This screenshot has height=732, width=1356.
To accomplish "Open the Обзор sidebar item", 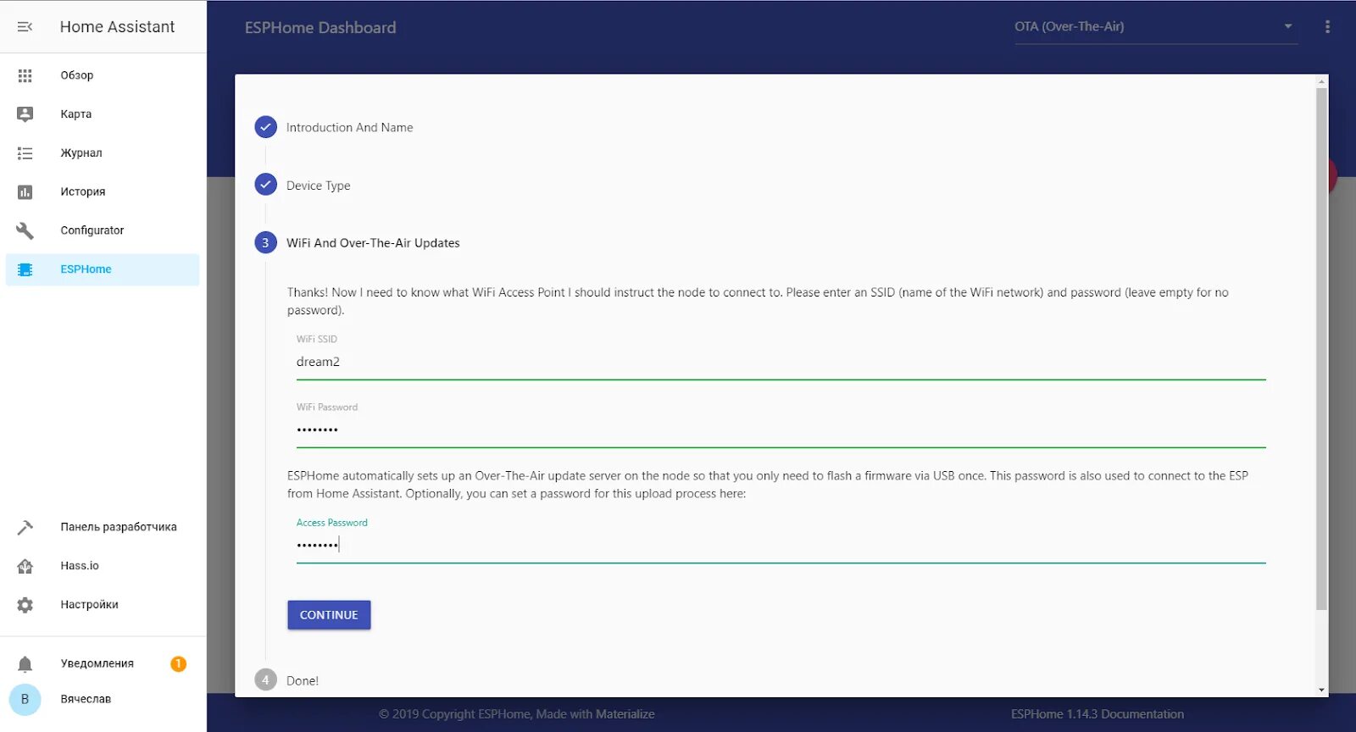I will (103, 75).
